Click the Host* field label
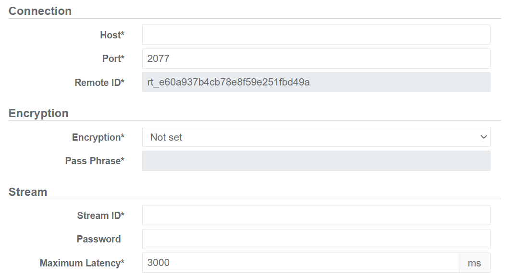Image resolution: width=505 pixels, height=277 pixels. coord(112,35)
